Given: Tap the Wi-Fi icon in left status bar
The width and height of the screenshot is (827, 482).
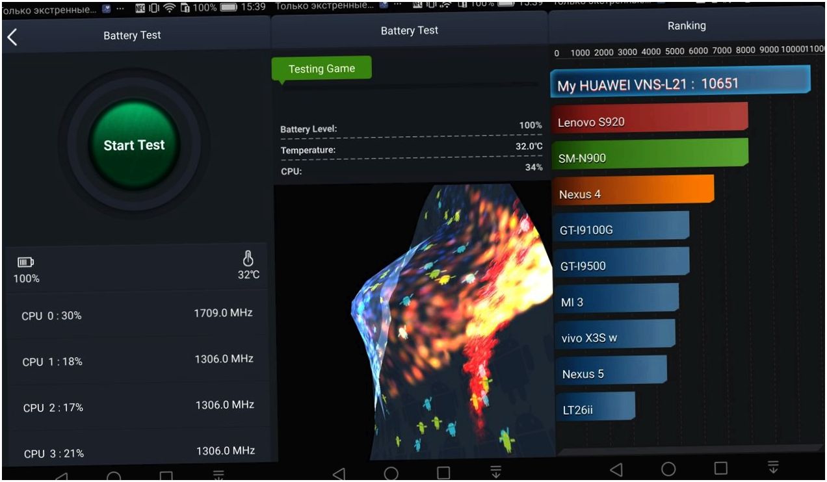Looking at the screenshot, I should coord(170,8).
